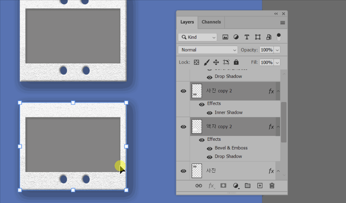
Task: Open the Kind filter dropdown
Action: 198,37
